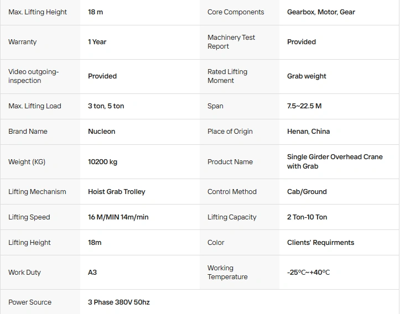Select the Cab/Ground control method value
The height and width of the screenshot is (314, 400).
[x=307, y=192]
